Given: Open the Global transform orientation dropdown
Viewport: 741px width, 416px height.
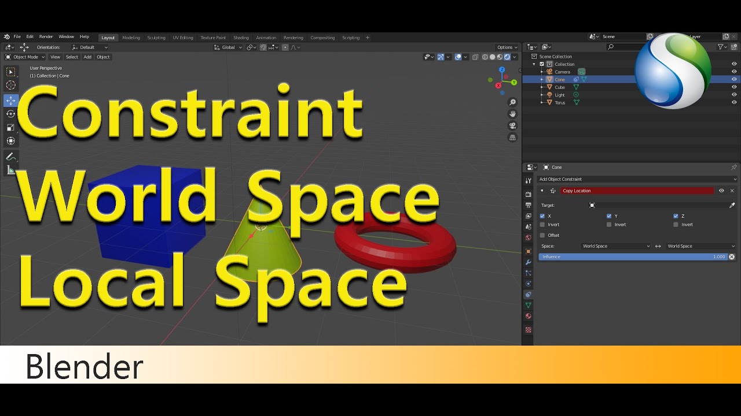Looking at the screenshot, I should coord(228,47).
